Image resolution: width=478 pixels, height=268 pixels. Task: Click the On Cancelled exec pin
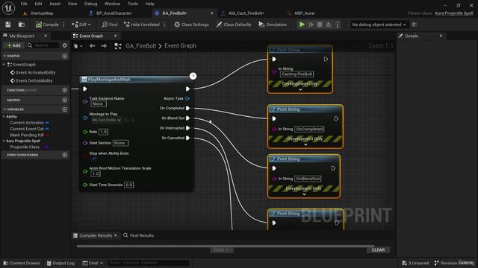click(188, 138)
